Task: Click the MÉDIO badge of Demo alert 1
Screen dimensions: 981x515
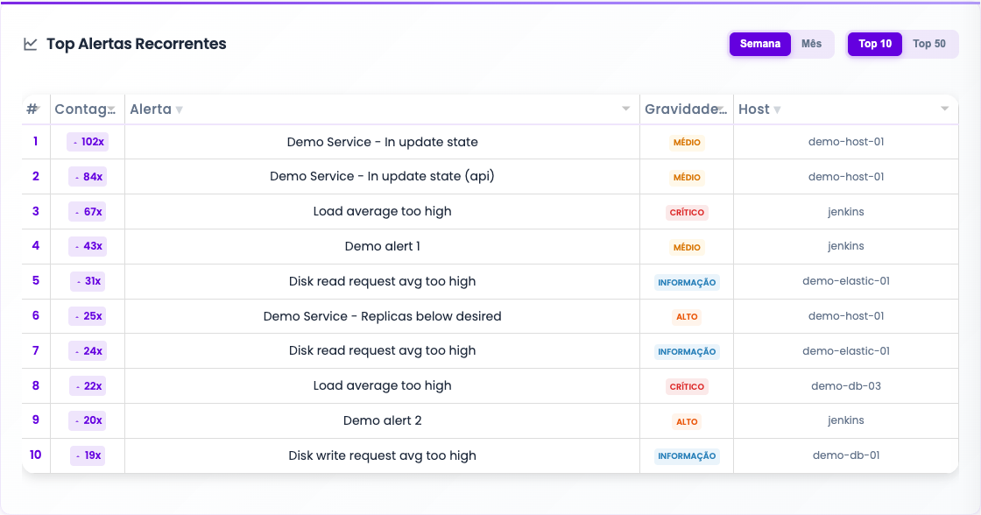Action: (687, 247)
